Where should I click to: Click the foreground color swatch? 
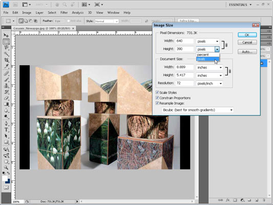click(5, 178)
